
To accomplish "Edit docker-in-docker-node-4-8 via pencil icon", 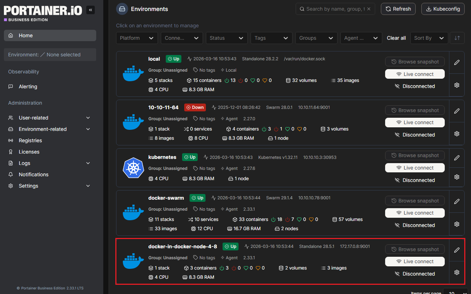I will (457, 250).
